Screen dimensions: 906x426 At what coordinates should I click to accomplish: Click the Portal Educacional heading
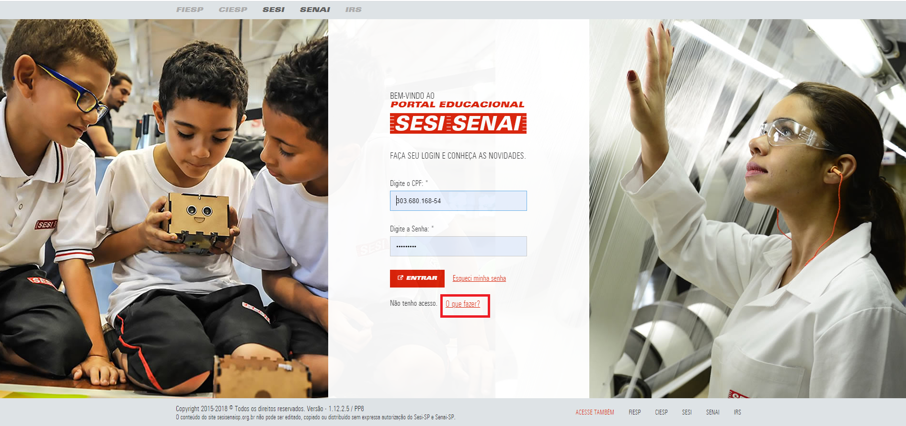tap(458, 104)
